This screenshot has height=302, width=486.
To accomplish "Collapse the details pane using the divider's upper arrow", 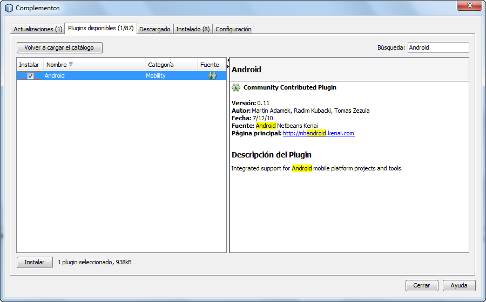I will (x=228, y=60).
